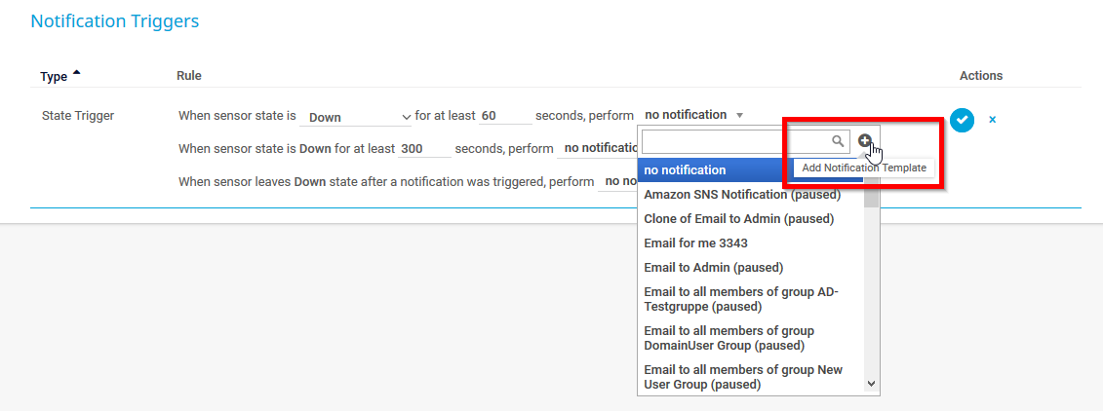The width and height of the screenshot is (1103, 411).
Task: Collapse the first 'no notification' perform dropdown
Action: tap(693, 115)
